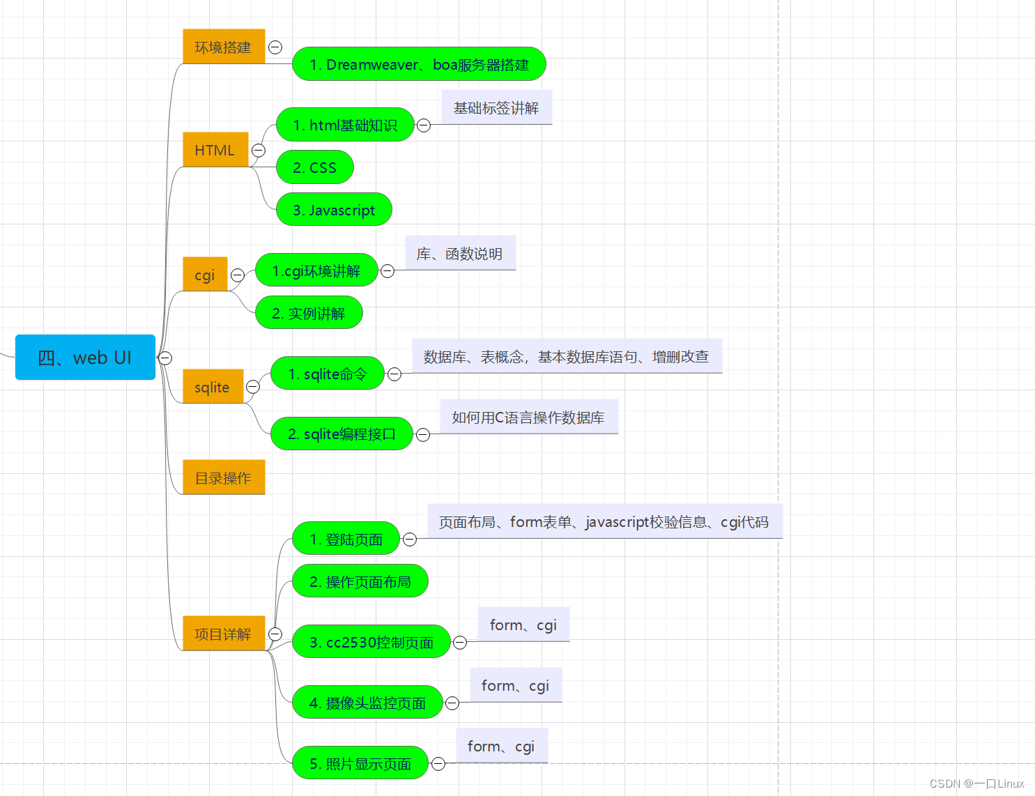1035x796 pixels.
Task: Click the form、cgi note beside 照片显示页面
Action: pos(502,746)
